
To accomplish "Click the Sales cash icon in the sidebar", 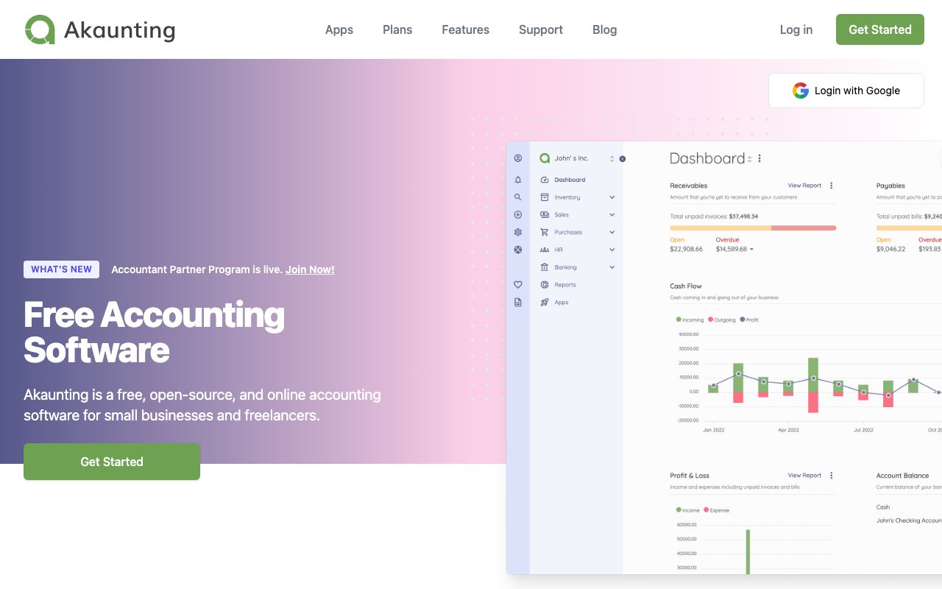I will pos(545,215).
